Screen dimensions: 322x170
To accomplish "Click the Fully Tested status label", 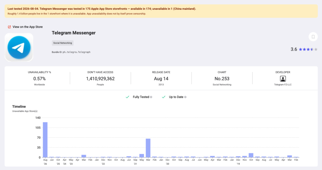I will click(x=141, y=97).
